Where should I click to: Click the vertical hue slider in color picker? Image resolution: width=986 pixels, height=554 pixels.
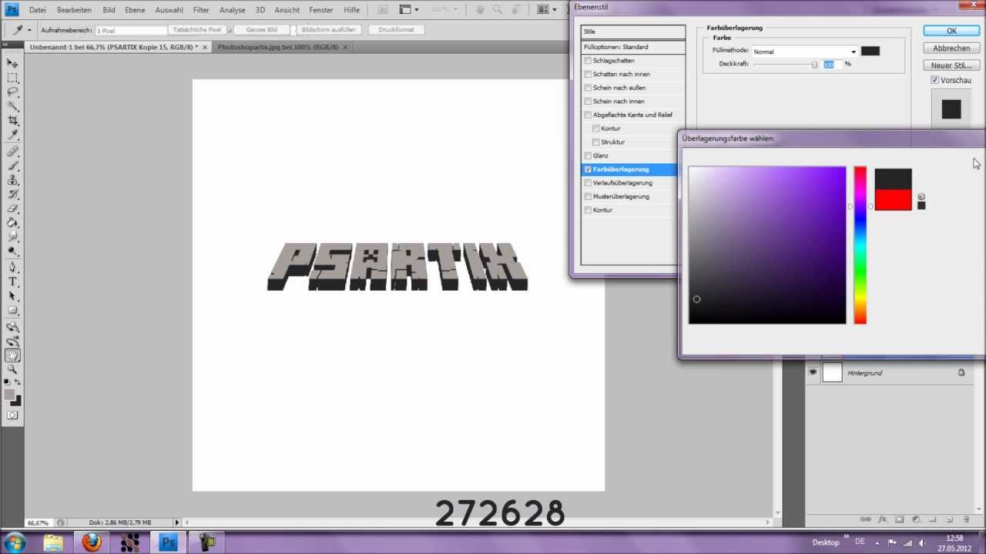[860, 245]
